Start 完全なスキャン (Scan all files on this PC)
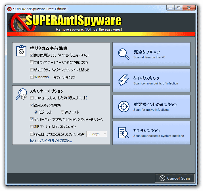Screen dimensions: 203x191 pos(151,54)
